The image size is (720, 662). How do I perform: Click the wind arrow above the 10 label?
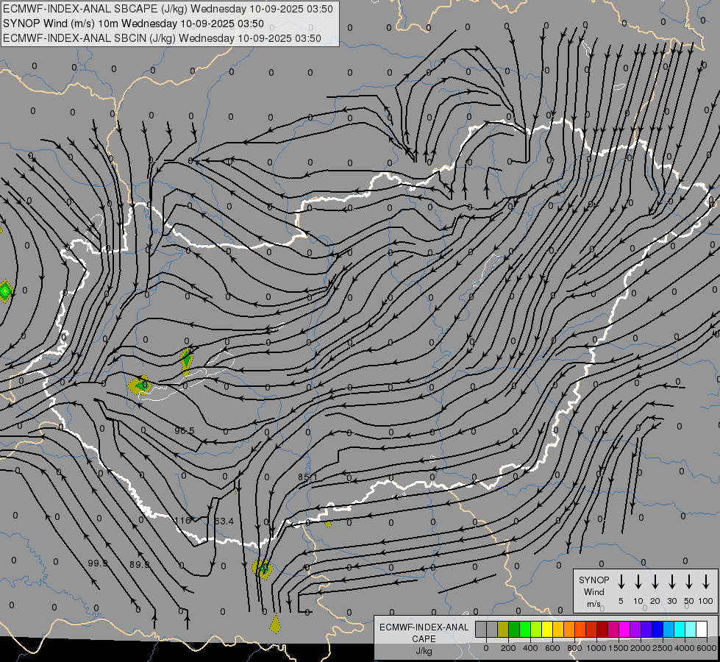point(638,581)
